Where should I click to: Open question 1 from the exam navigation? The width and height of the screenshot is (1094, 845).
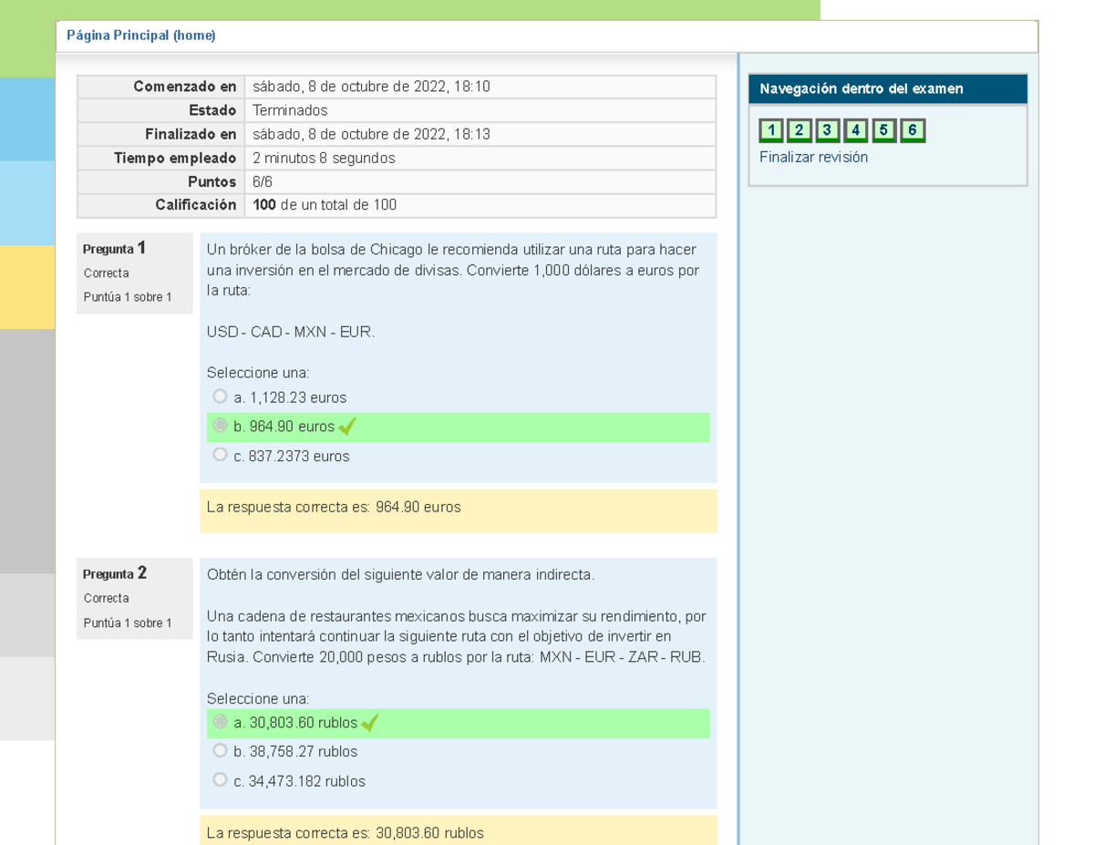(x=770, y=130)
